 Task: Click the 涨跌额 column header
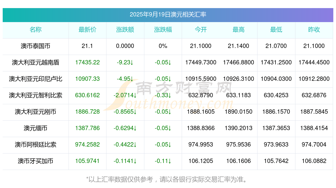(125, 30)
